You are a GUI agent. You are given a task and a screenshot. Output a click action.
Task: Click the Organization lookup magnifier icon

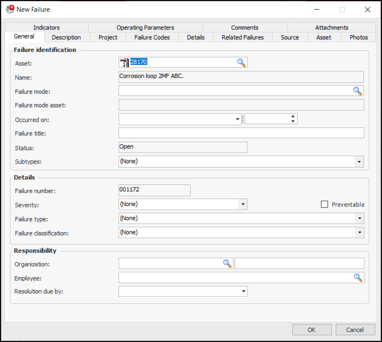pyautogui.click(x=227, y=263)
